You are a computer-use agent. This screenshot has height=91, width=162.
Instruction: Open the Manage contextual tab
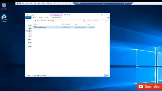click(56, 15)
